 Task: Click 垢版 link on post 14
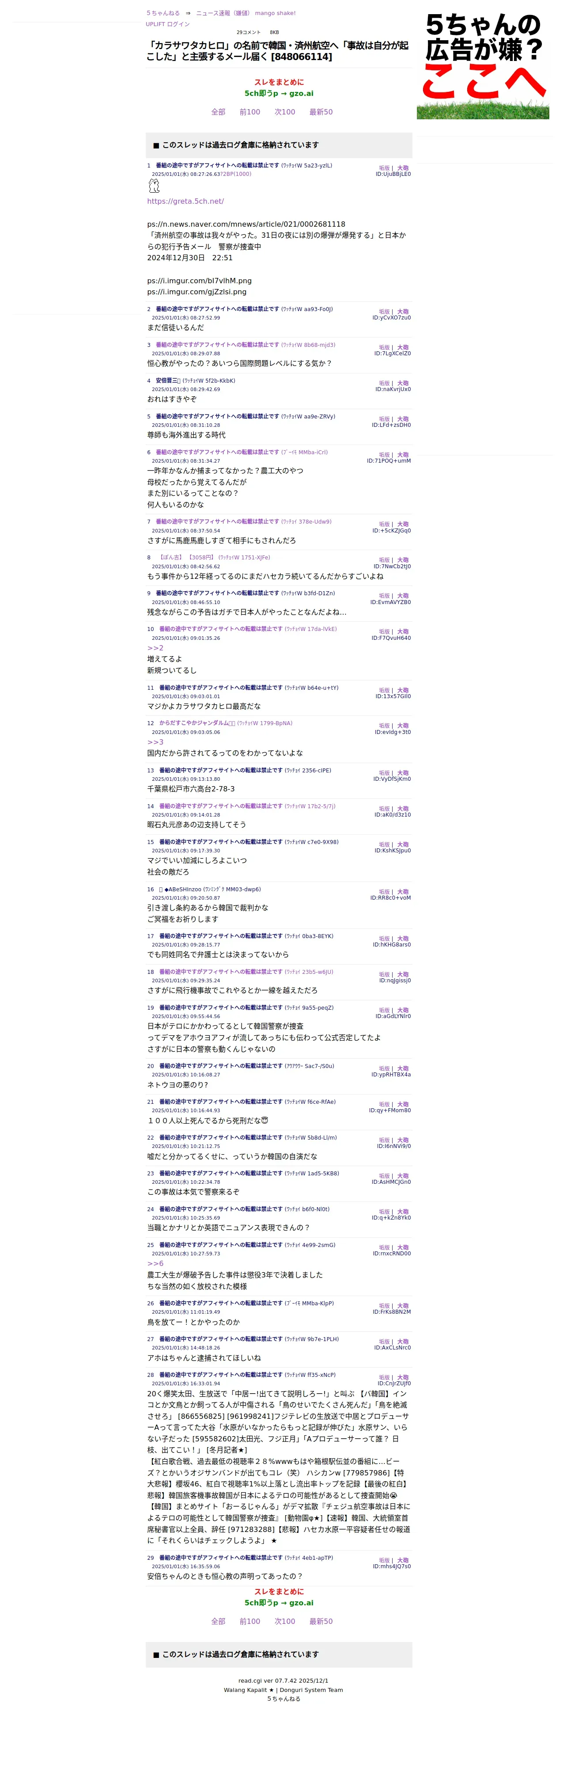pyautogui.click(x=385, y=809)
